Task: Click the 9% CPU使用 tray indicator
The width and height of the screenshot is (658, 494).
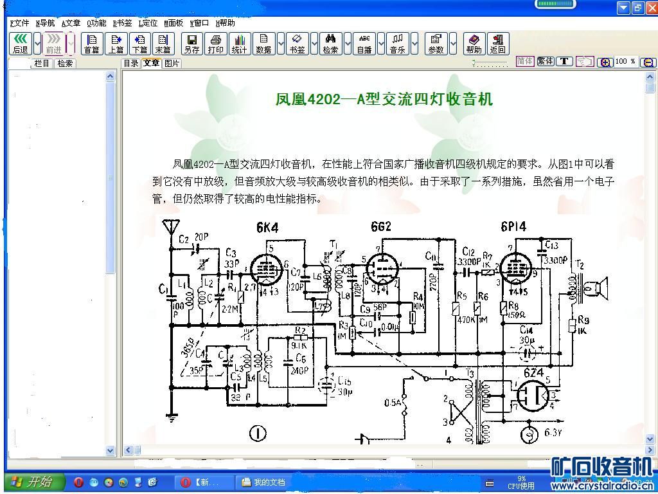Action: [x=521, y=482]
